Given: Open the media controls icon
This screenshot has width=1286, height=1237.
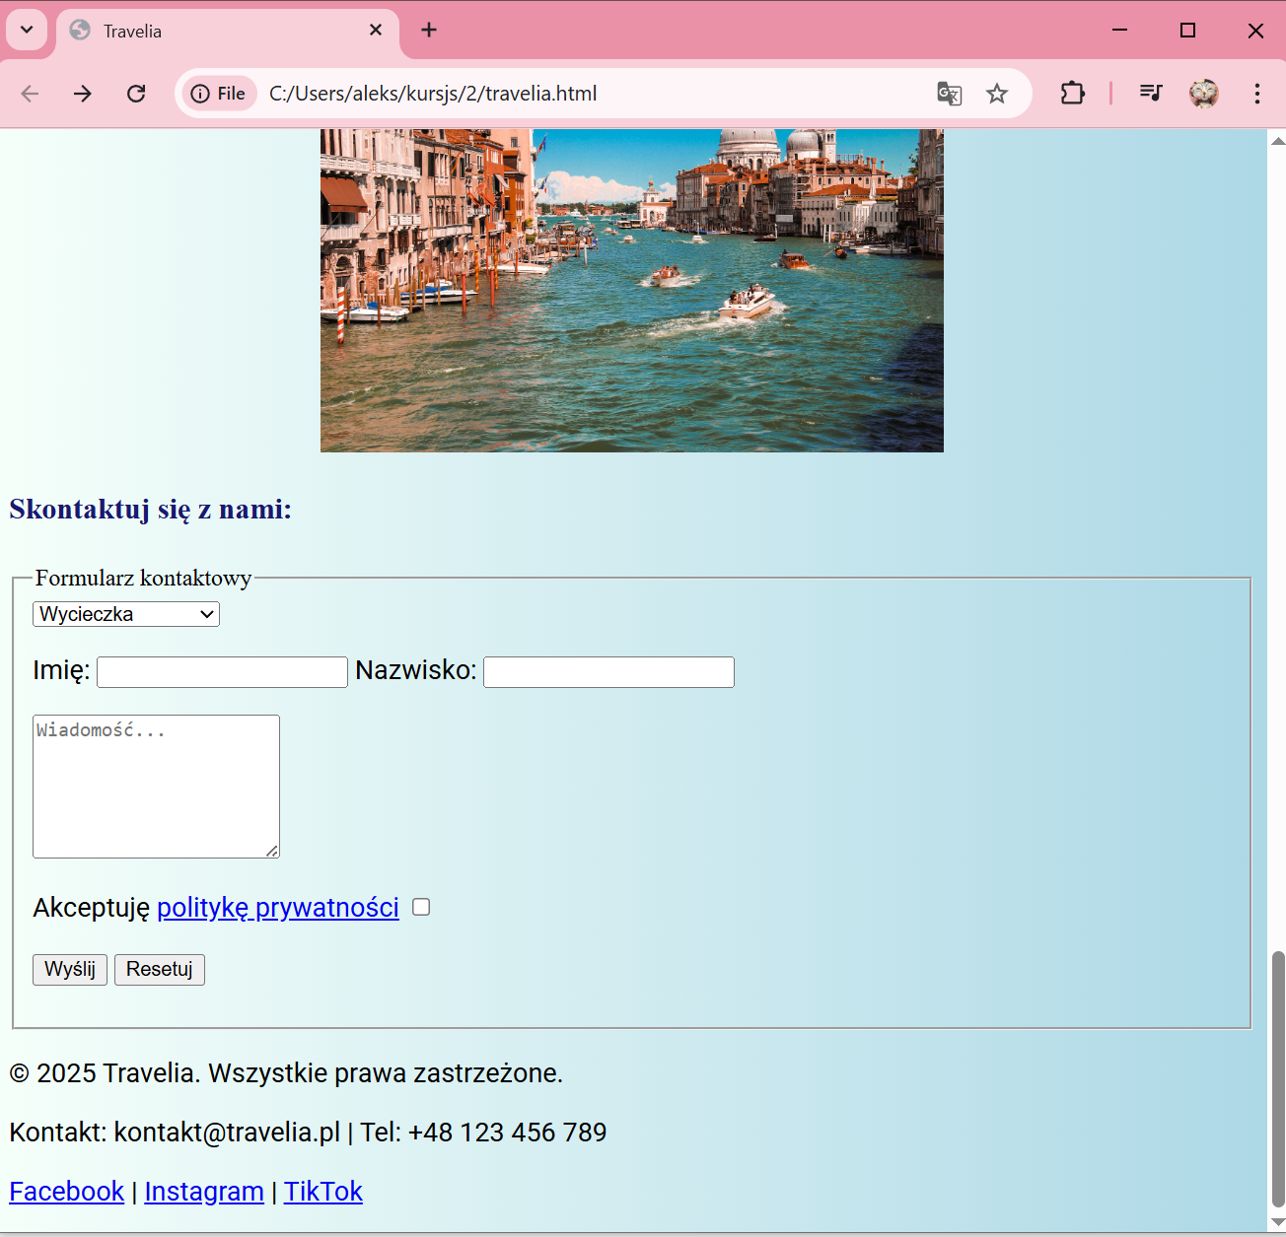Looking at the screenshot, I should point(1151,94).
